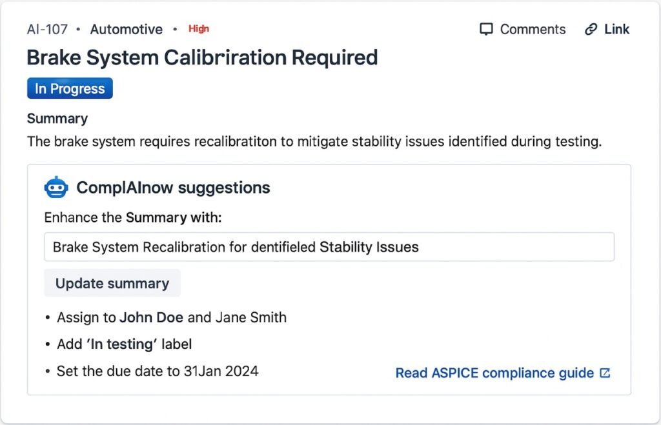Click the Update summary button
This screenshot has width=661, height=425.
point(112,282)
